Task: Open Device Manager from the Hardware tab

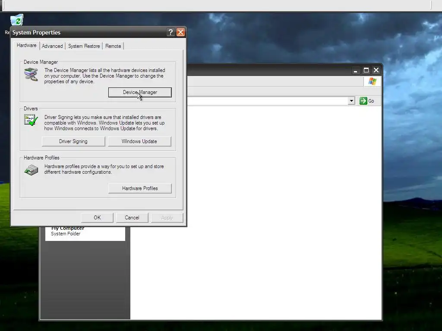Action: pos(140,92)
